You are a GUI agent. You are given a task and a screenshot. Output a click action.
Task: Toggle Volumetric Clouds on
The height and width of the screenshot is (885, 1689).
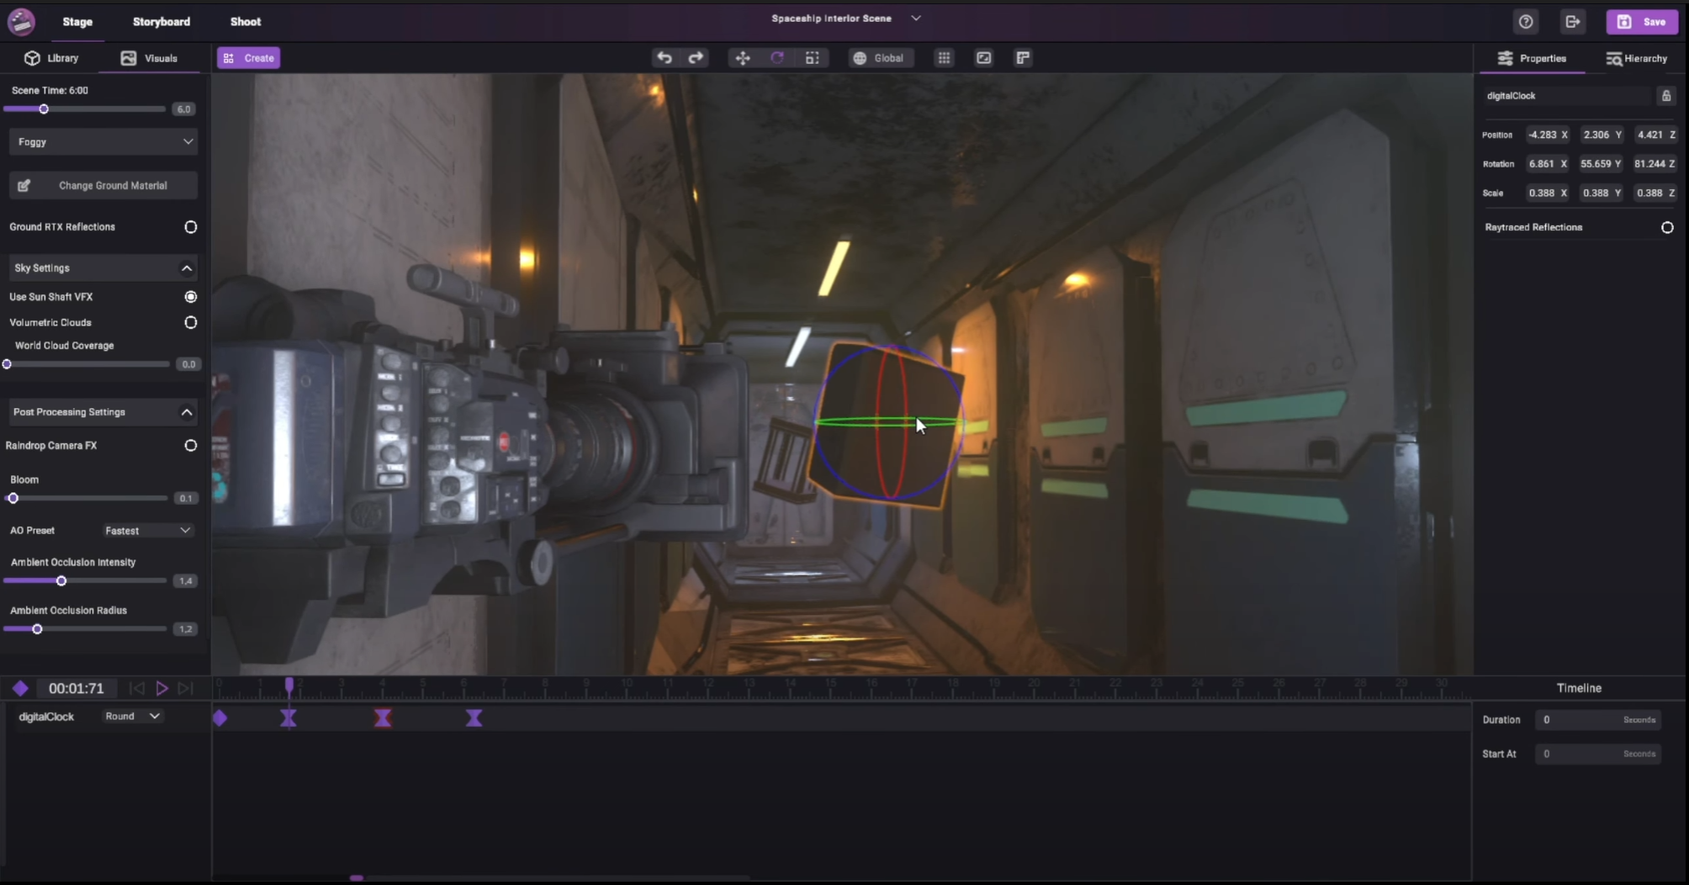pos(190,322)
